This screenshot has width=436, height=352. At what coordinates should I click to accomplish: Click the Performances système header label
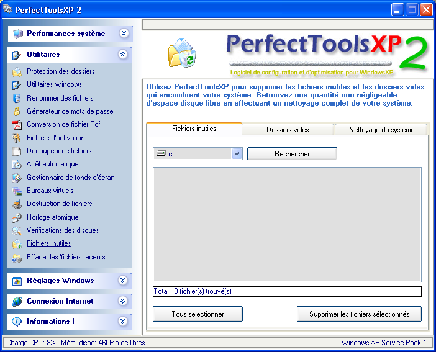(x=66, y=34)
